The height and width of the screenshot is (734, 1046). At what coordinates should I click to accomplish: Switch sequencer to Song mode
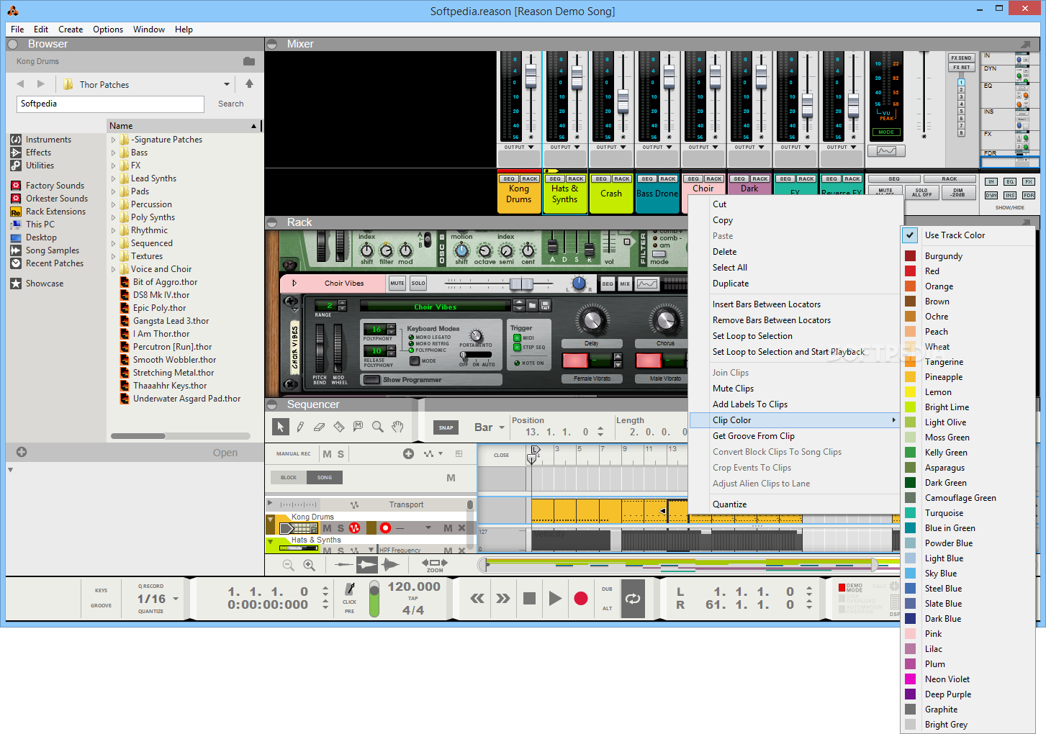[325, 477]
